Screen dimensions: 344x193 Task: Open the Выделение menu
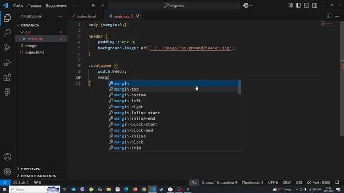pos(56,5)
